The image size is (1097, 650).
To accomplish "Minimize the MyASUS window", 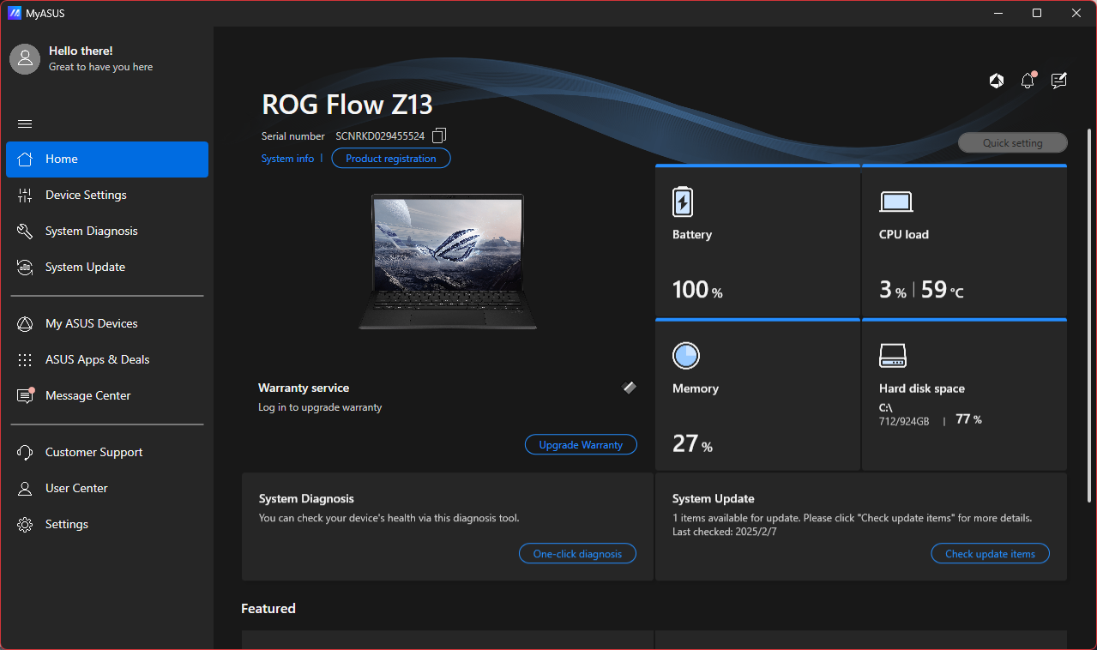I will (x=998, y=13).
